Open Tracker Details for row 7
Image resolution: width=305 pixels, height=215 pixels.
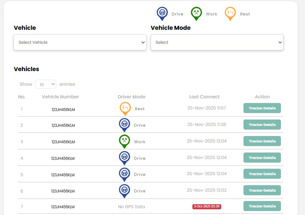point(262,206)
